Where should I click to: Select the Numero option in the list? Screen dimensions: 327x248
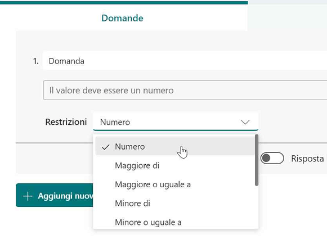(x=175, y=147)
